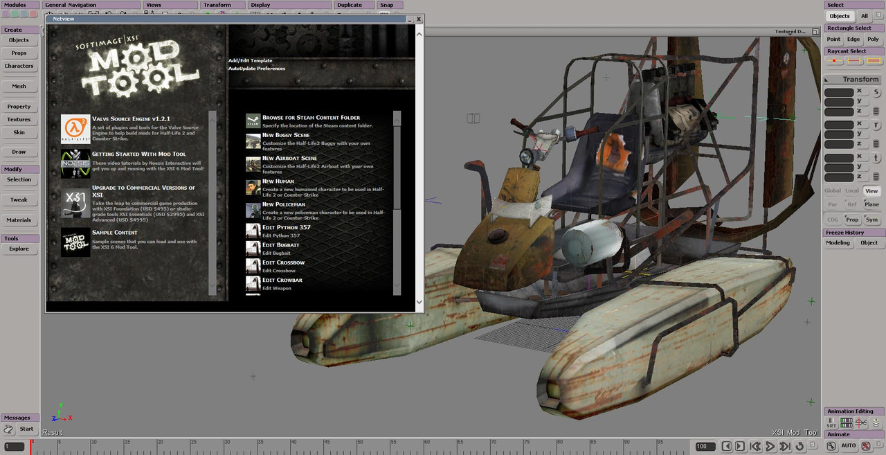Open the Objects menu under Create
886x455 pixels.
tap(19, 40)
